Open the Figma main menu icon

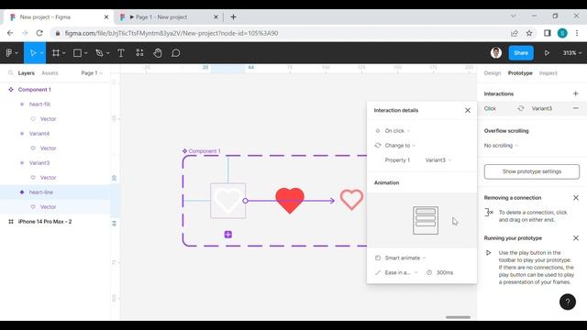click(x=9, y=53)
